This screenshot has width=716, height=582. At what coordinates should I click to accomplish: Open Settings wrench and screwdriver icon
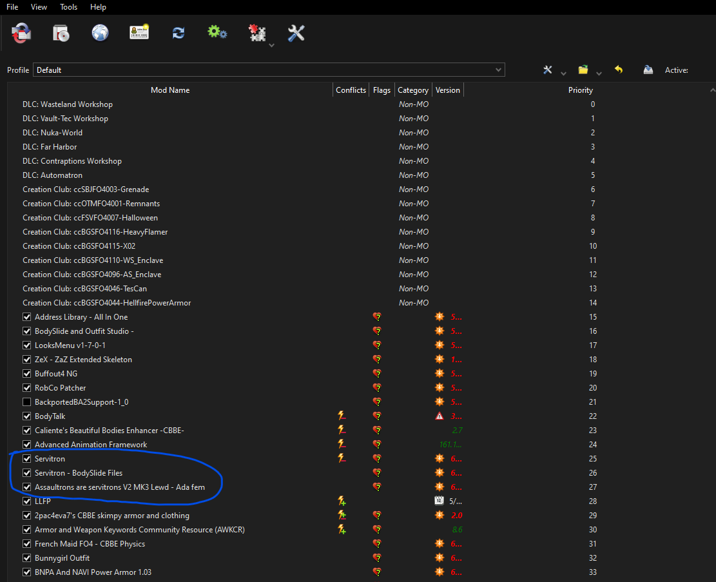296,33
